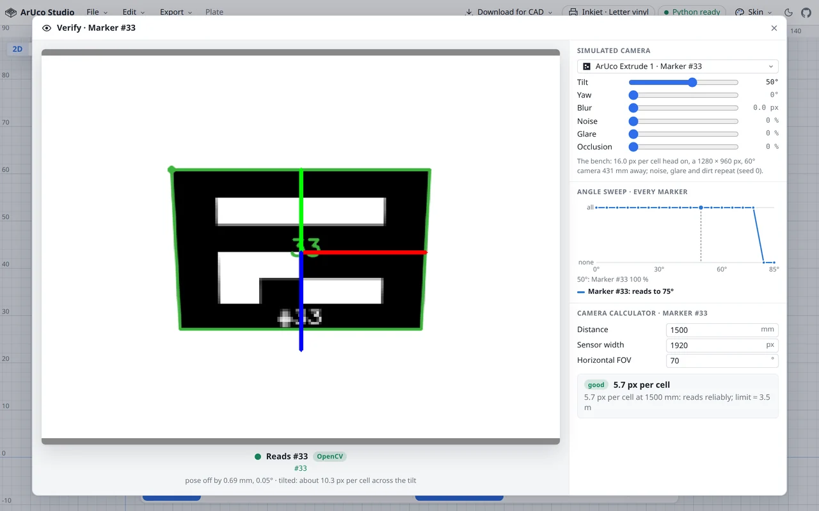Viewport: 819px width, 511px height.
Task: Click the 2D view tab behind dialog
Action: point(17,49)
